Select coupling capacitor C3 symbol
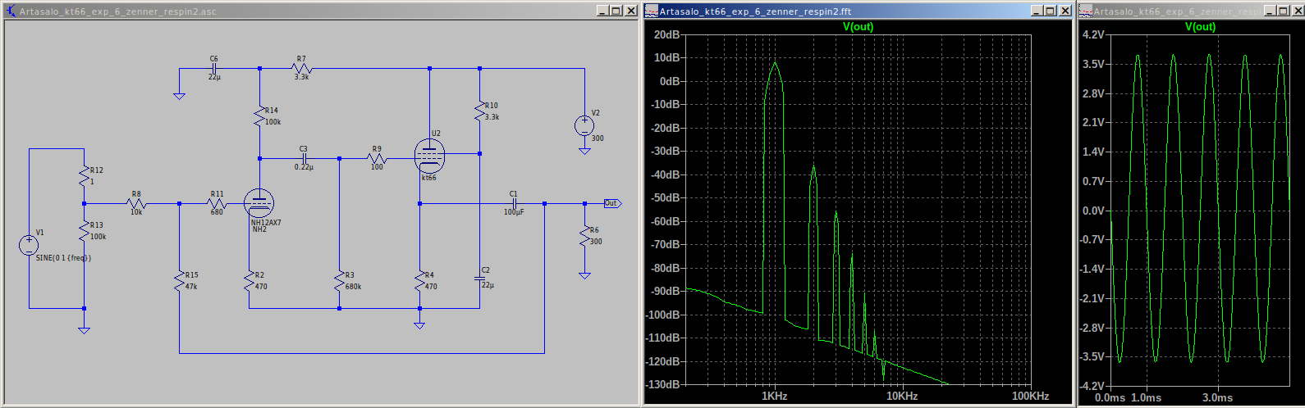The height and width of the screenshot is (408, 1305). point(304,158)
